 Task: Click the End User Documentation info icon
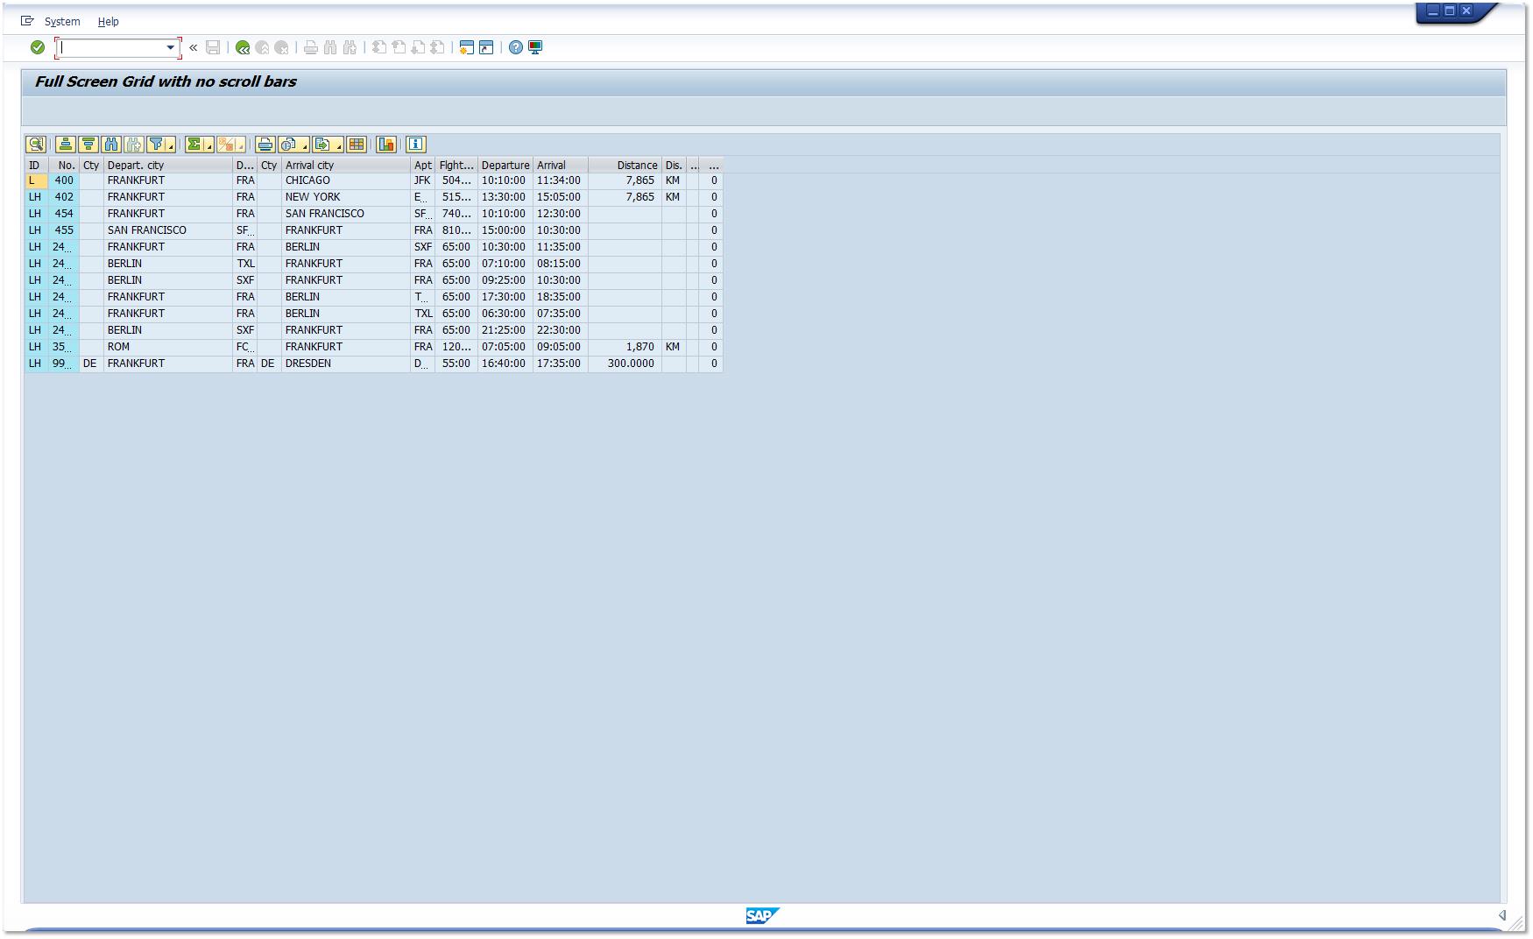[x=416, y=145]
